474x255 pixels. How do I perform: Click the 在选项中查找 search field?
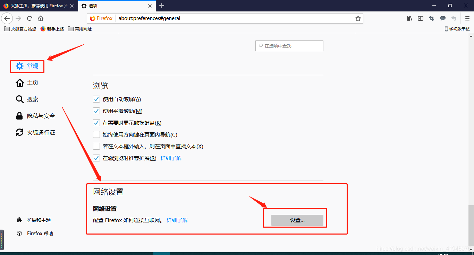(289, 45)
